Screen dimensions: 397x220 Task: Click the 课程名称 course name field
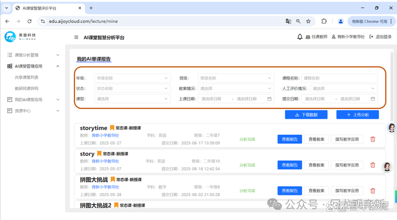(x=339, y=78)
